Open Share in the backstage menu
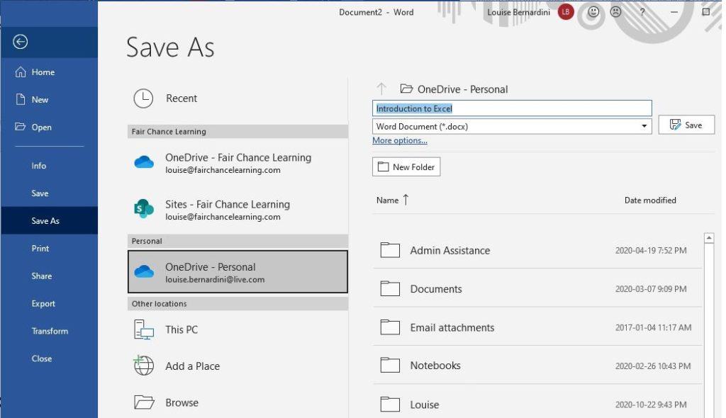 [x=42, y=276]
